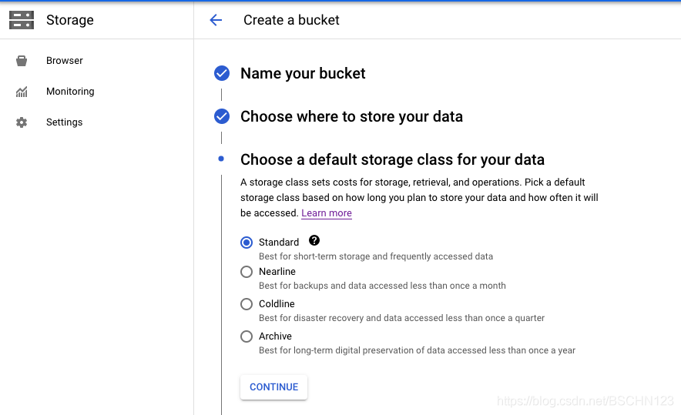Viewport: 681px width, 415px height.
Task: Click 'Best for long-term digital preservation' description
Action: tap(417, 350)
